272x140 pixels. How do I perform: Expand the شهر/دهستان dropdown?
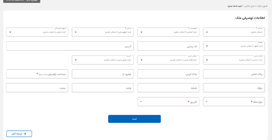pos(37,32)
